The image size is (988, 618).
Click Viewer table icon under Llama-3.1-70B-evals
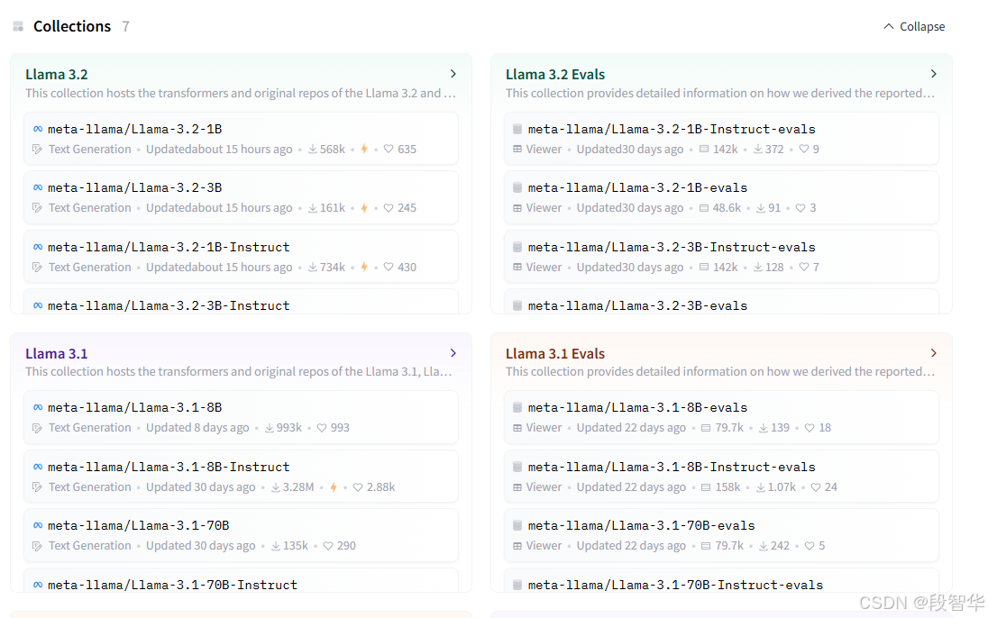(517, 546)
